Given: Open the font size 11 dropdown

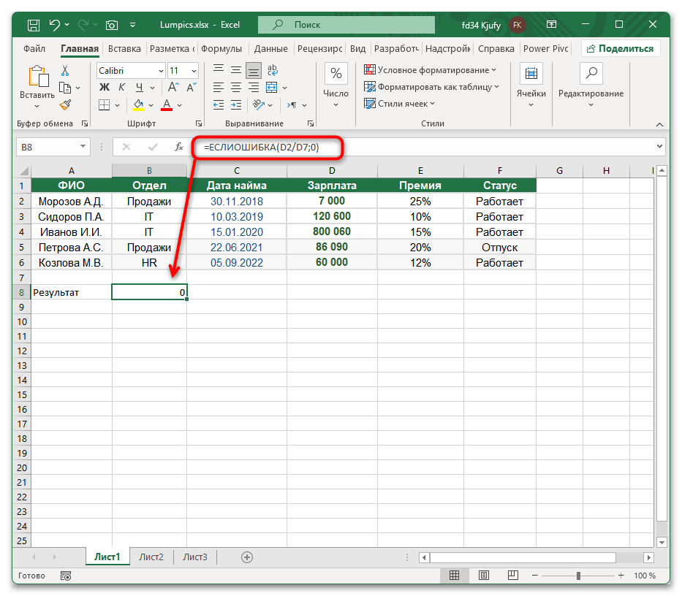Looking at the screenshot, I should 194,71.
